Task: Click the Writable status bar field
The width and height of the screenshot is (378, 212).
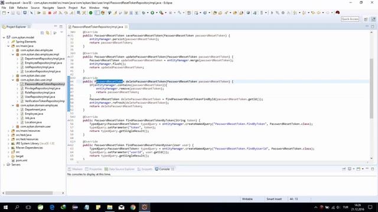Action: [x=247, y=199]
